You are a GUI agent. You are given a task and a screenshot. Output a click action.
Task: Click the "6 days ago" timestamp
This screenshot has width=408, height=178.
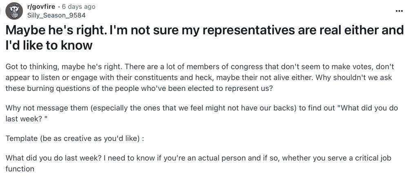click(81, 7)
